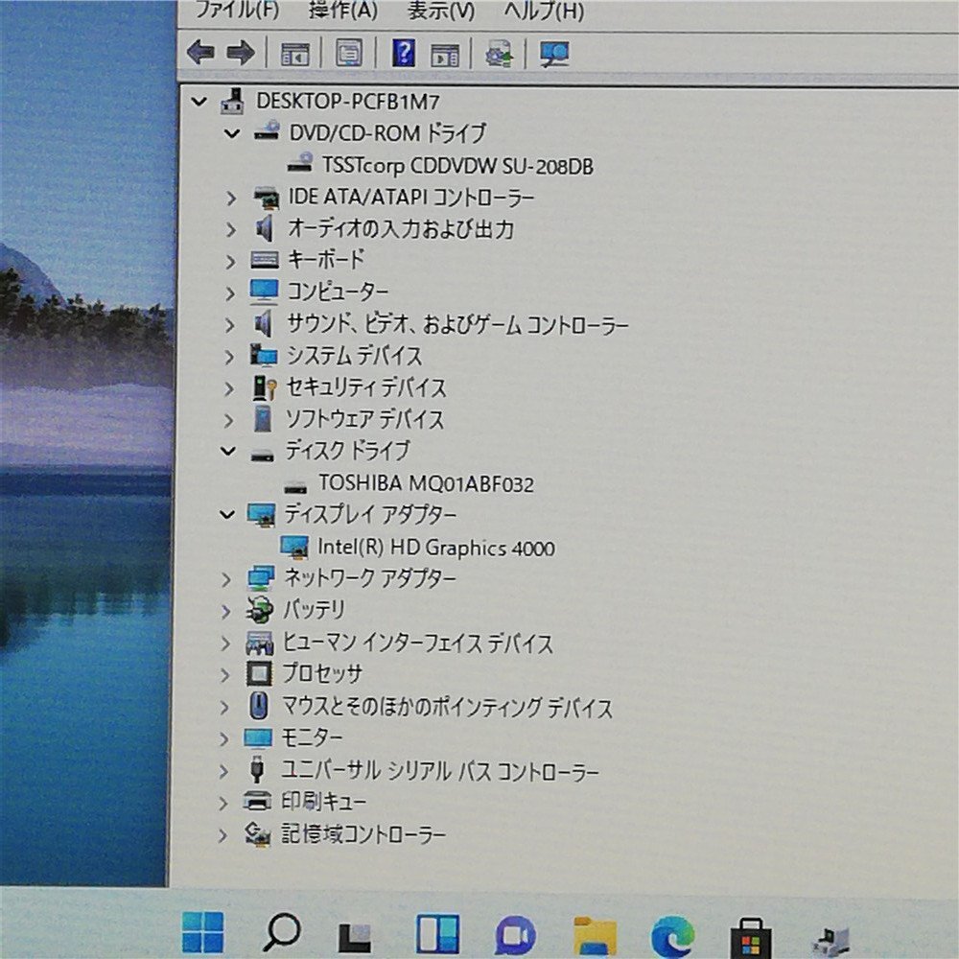This screenshot has width=959, height=959.
Task: Click the モニター monitor icon
Action: 258,738
